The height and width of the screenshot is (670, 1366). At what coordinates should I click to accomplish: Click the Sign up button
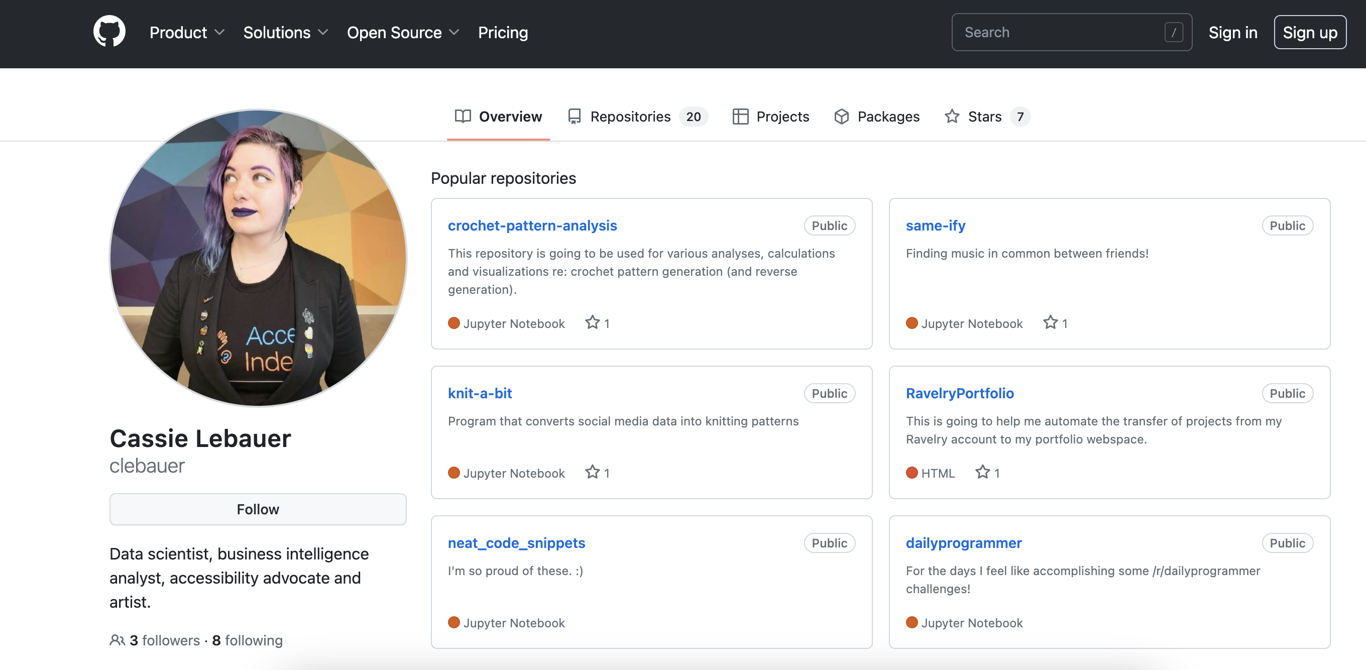click(1309, 32)
